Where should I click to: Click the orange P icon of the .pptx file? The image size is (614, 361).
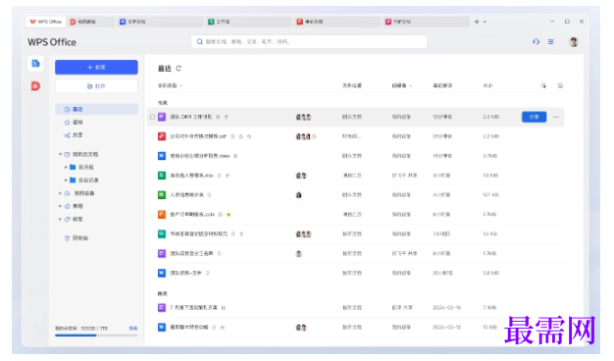162,215
